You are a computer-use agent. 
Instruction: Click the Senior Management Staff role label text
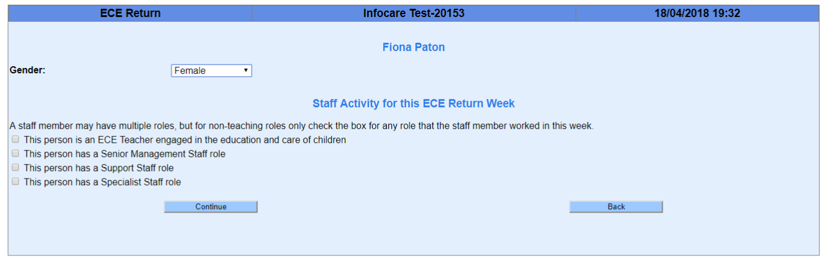point(124,154)
